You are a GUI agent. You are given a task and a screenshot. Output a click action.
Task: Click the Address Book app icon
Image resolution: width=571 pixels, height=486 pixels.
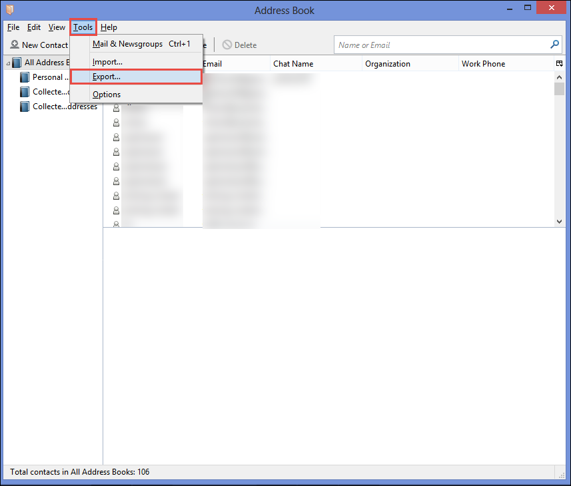point(10,9)
